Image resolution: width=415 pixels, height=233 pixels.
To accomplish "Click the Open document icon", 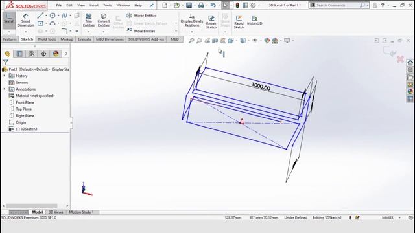I will pos(176,5).
